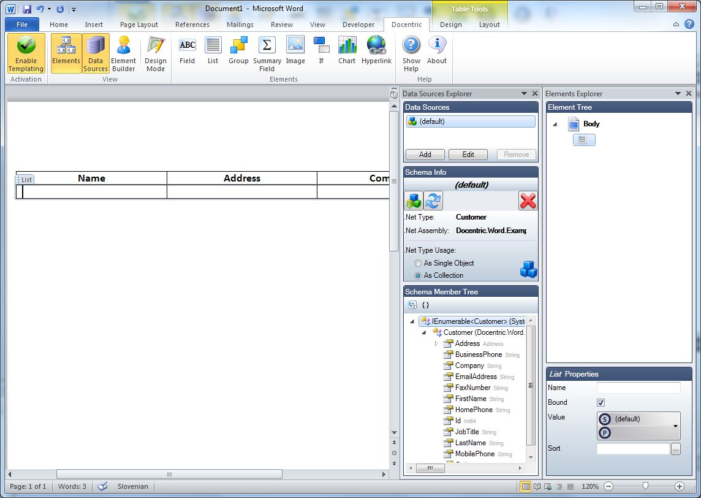This screenshot has width=701, height=498.
Task: Open the Value dropdown in List Properties
Action: [x=675, y=426]
